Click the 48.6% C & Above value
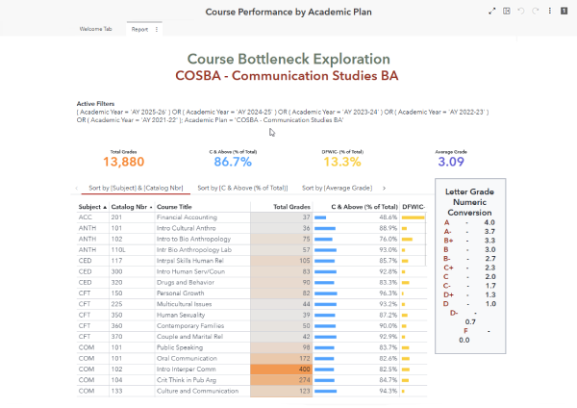The width and height of the screenshot is (577, 408). pyautogui.click(x=389, y=217)
